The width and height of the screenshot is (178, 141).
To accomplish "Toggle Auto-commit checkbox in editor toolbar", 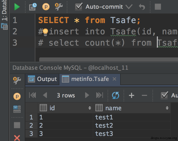I will tap(79, 7).
